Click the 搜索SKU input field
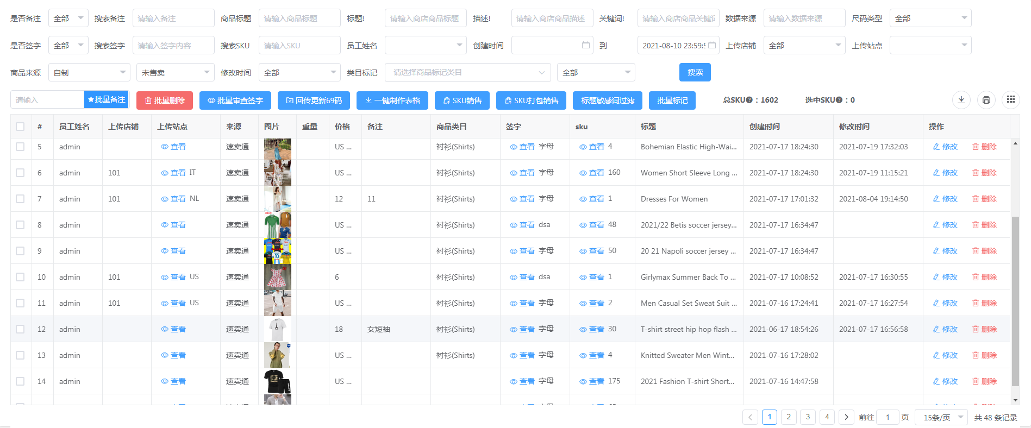Viewport: 1031px width, 428px height. click(299, 45)
